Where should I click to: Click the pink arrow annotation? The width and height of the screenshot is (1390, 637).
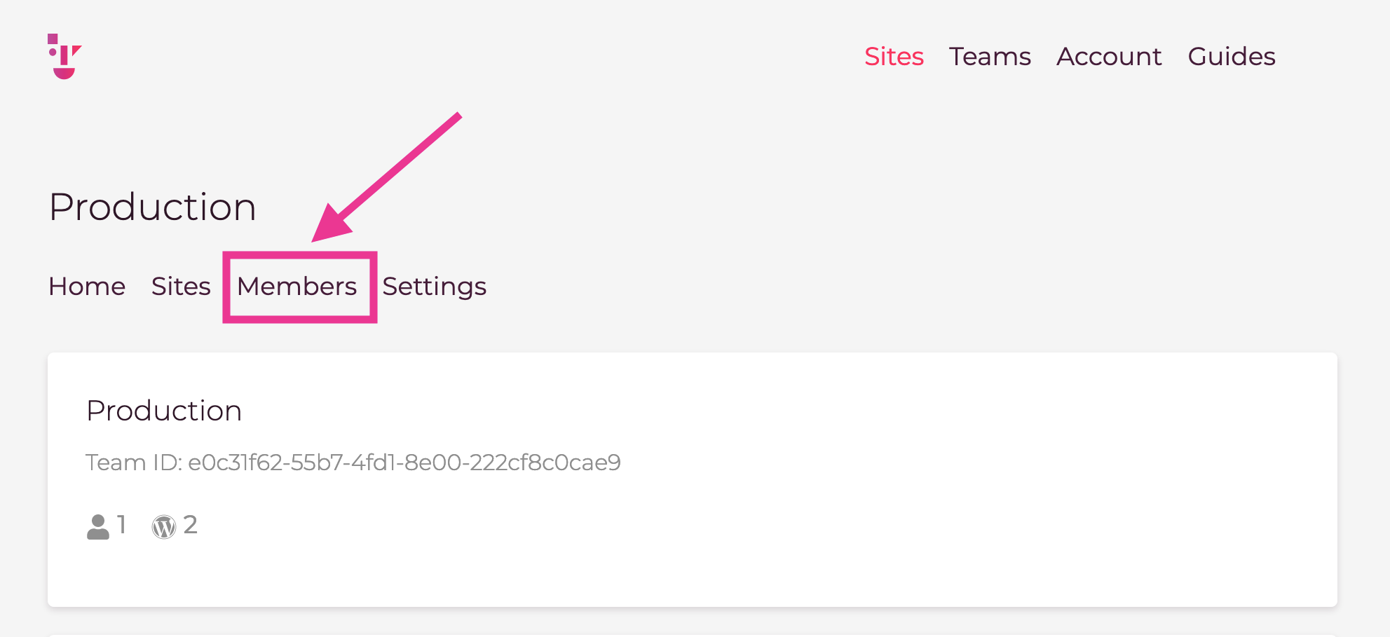tap(387, 177)
